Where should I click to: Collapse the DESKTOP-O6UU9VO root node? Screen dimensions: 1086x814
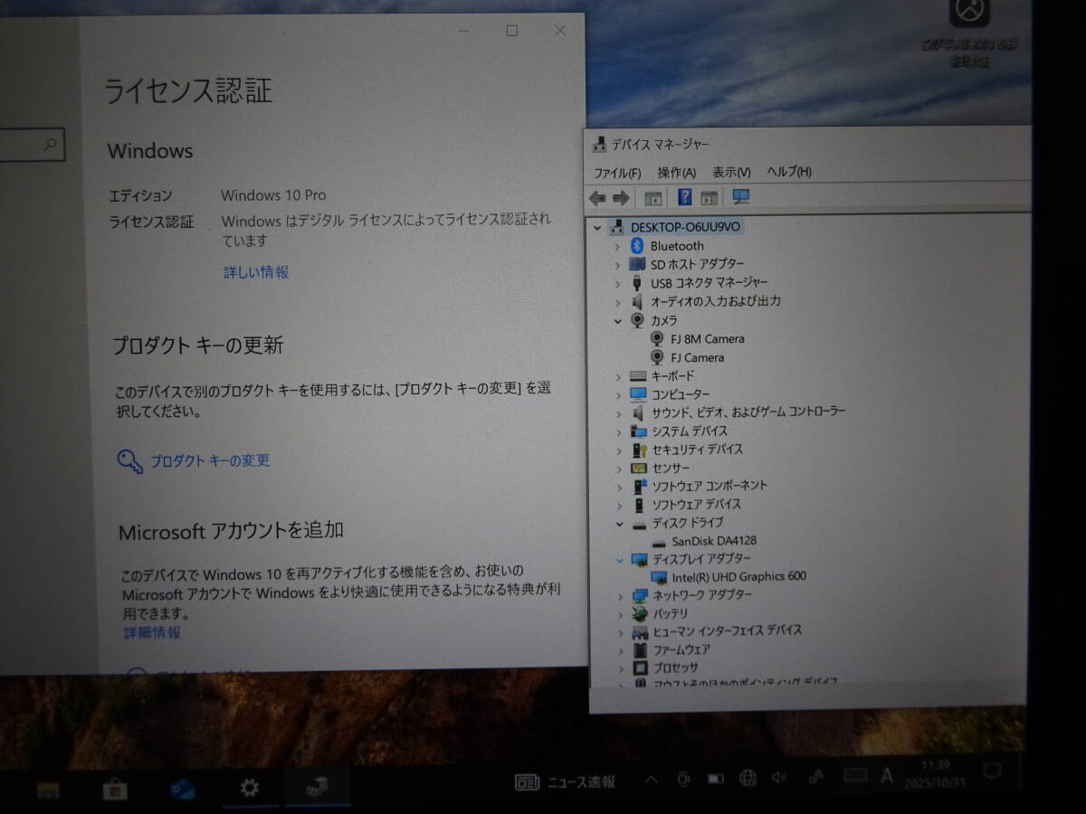tap(596, 227)
